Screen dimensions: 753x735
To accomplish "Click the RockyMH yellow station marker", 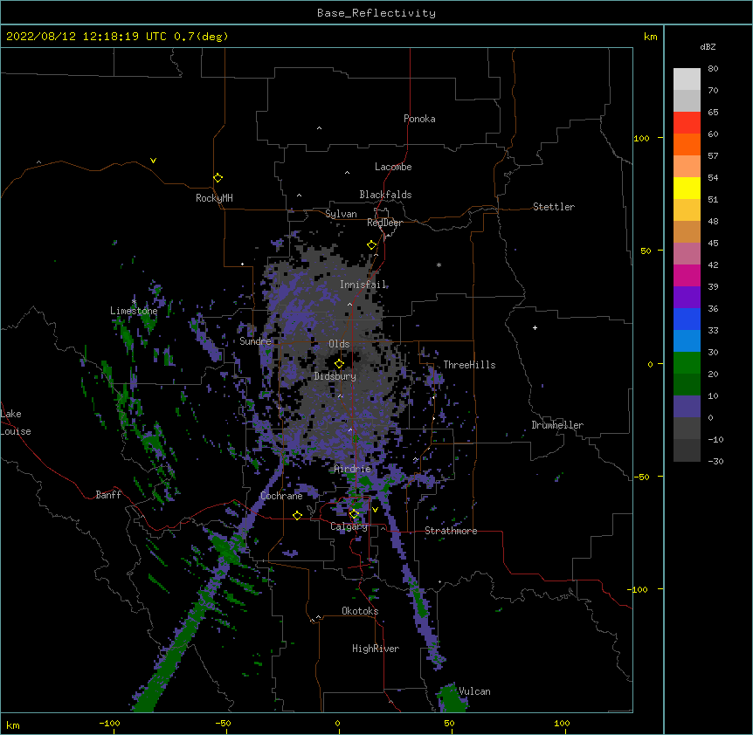I will [x=218, y=178].
